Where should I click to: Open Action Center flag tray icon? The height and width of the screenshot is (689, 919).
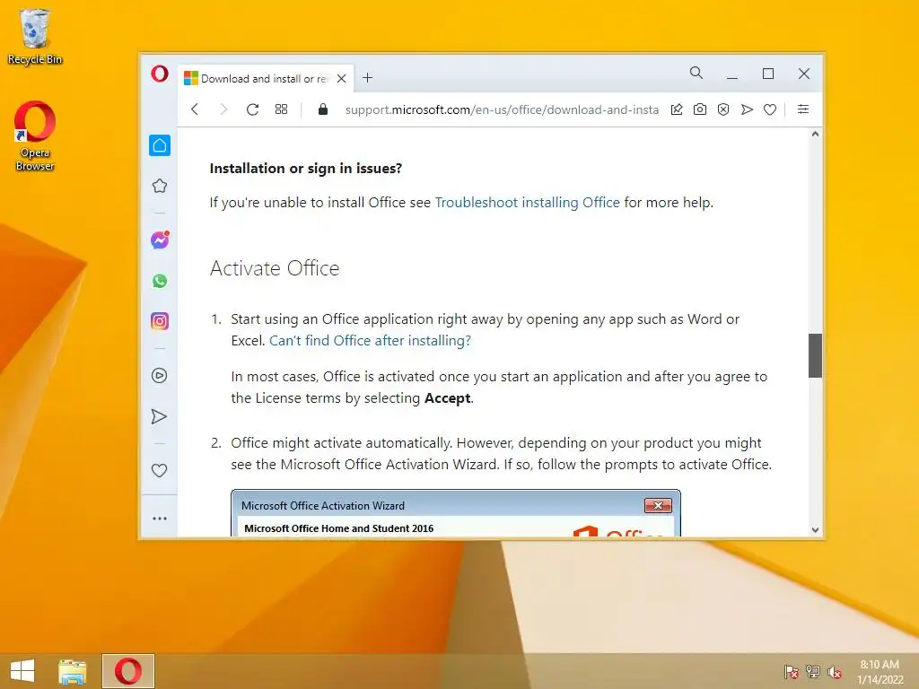[792, 672]
